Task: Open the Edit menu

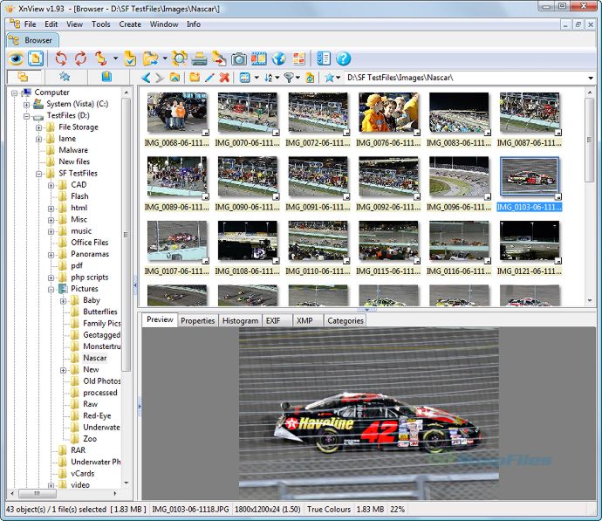Action: click(x=51, y=24)
